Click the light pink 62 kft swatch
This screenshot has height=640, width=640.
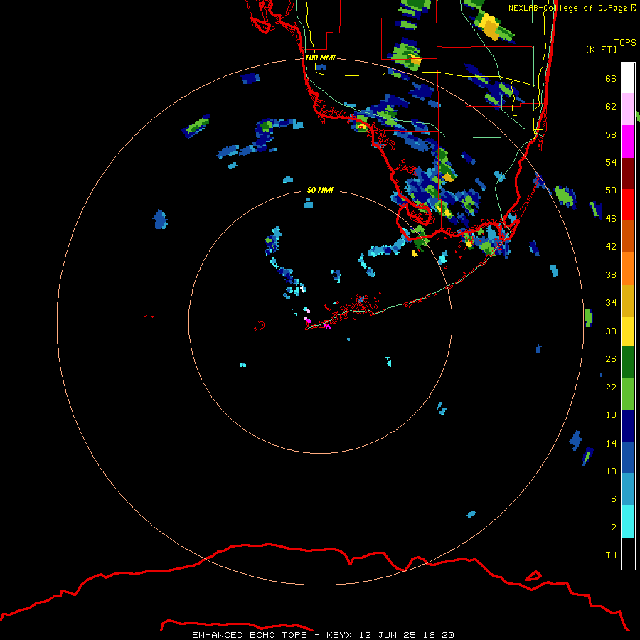pos(628,110)
